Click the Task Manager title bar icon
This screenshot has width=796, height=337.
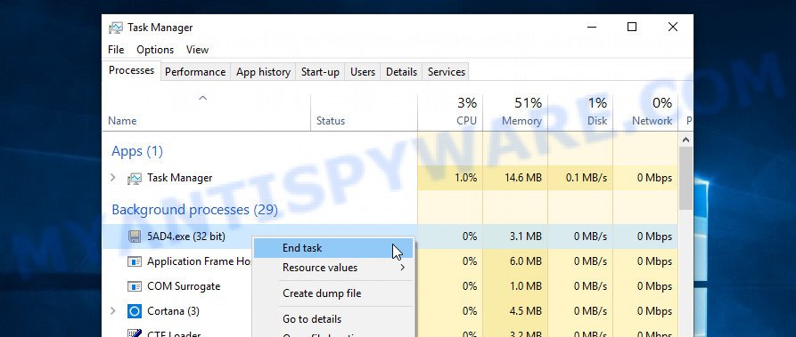point(116,28)
